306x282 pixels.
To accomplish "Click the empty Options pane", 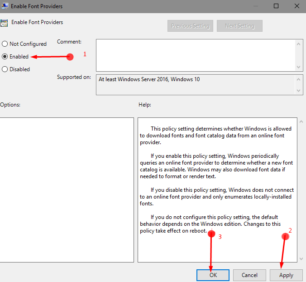I will point(67,190).
